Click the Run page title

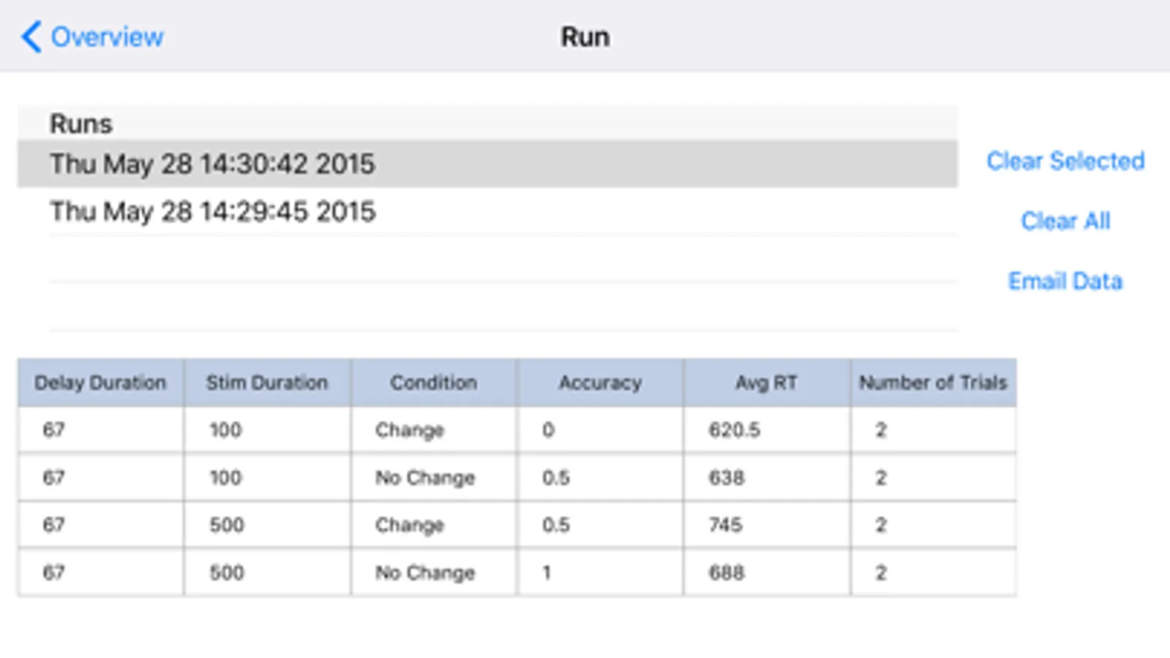585,37
